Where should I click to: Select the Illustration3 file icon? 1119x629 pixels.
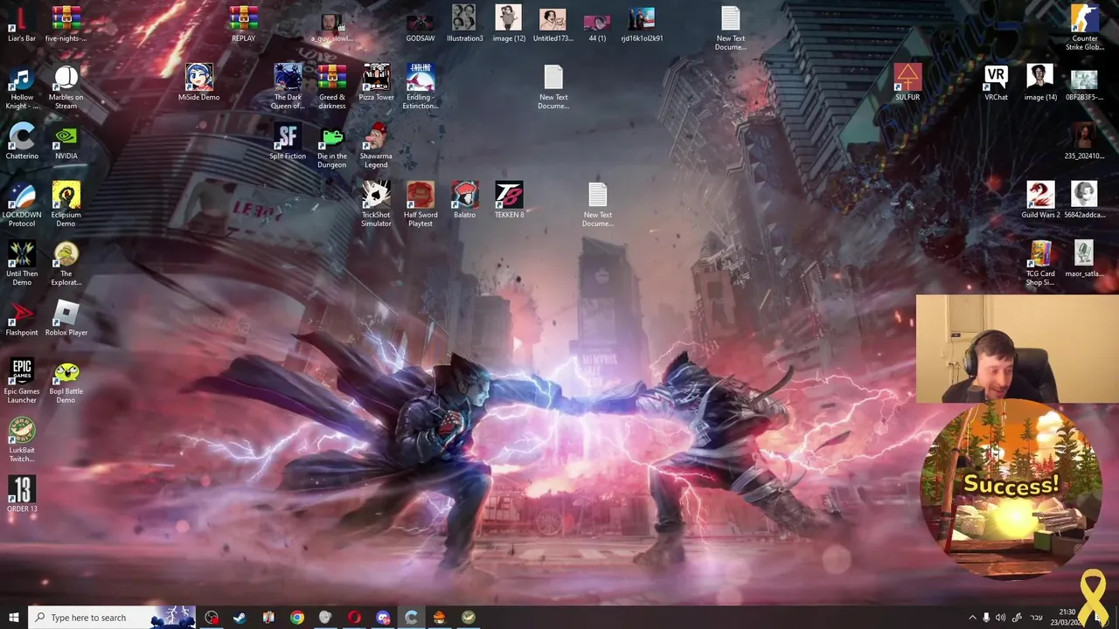[x=464, y=24]
